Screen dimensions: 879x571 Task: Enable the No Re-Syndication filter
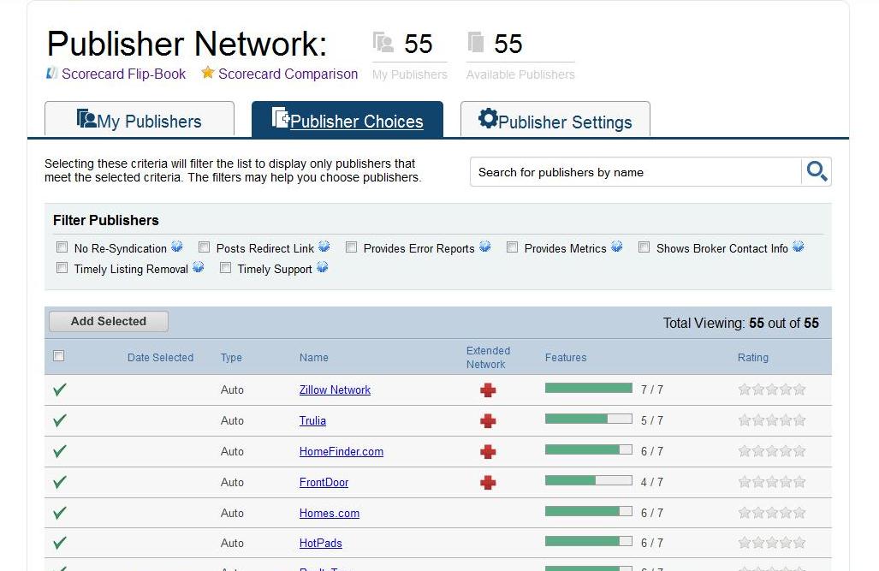tap(62, 247)
